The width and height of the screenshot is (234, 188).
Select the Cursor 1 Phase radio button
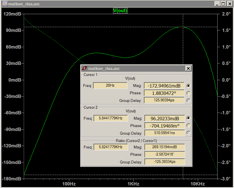click(x=188, y=93)
